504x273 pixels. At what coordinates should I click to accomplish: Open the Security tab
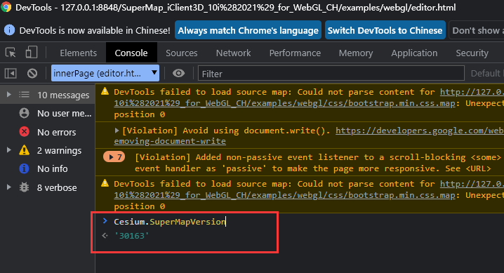pyautogui.click(x=472, y=53)
